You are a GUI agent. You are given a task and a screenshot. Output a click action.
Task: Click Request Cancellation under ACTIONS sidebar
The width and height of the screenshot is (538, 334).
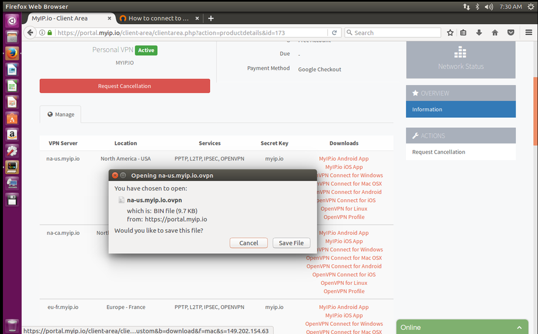(x=438, y=152)
